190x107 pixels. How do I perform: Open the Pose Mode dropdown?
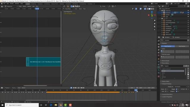(x=68, y=9)
